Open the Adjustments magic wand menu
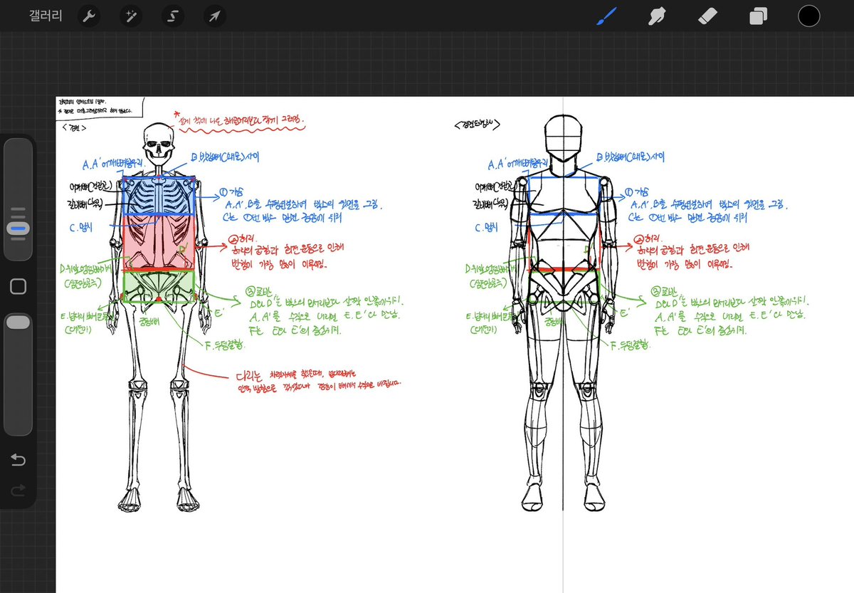The image size is (854, 593). 130,16
